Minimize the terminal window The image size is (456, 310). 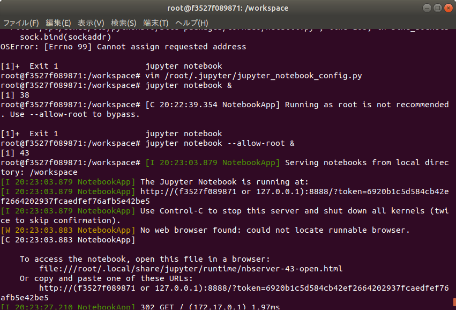tap(427, 8)
